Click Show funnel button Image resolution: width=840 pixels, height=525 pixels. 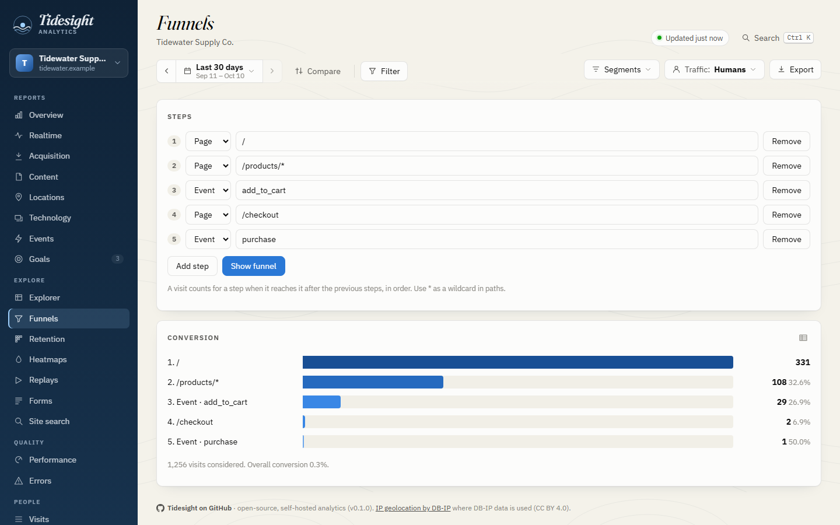[254, 266]
